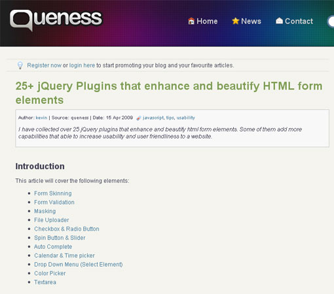
Task: Jump to Auto Complete section
Action: coord(53,247)
